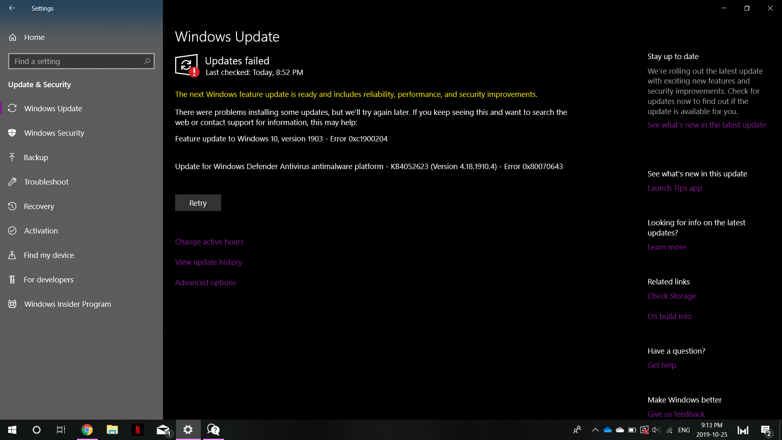
Task: Open Advanced options link
Action: pyautogui.click(x=205, y=282)
